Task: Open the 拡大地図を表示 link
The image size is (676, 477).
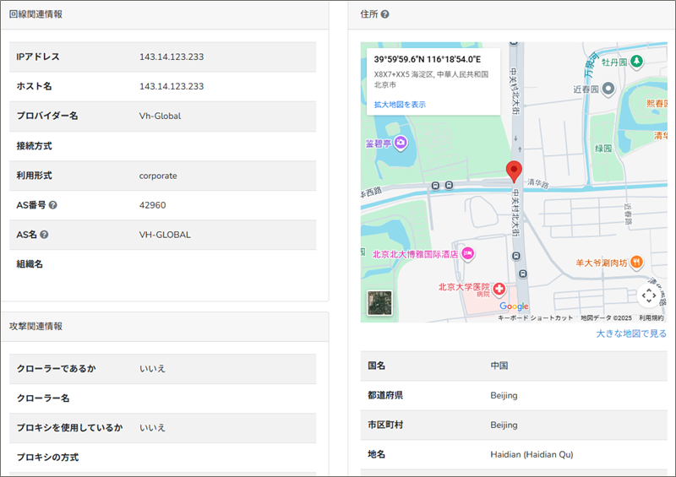Action: [x=400, y=105]
